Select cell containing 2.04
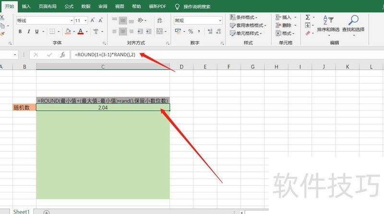The height and width of the screenshot is (214, 384). (x=103, y=107)
